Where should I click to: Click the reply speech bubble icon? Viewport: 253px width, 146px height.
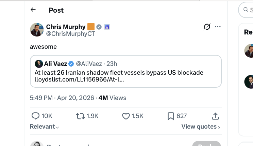pos(35,116)
